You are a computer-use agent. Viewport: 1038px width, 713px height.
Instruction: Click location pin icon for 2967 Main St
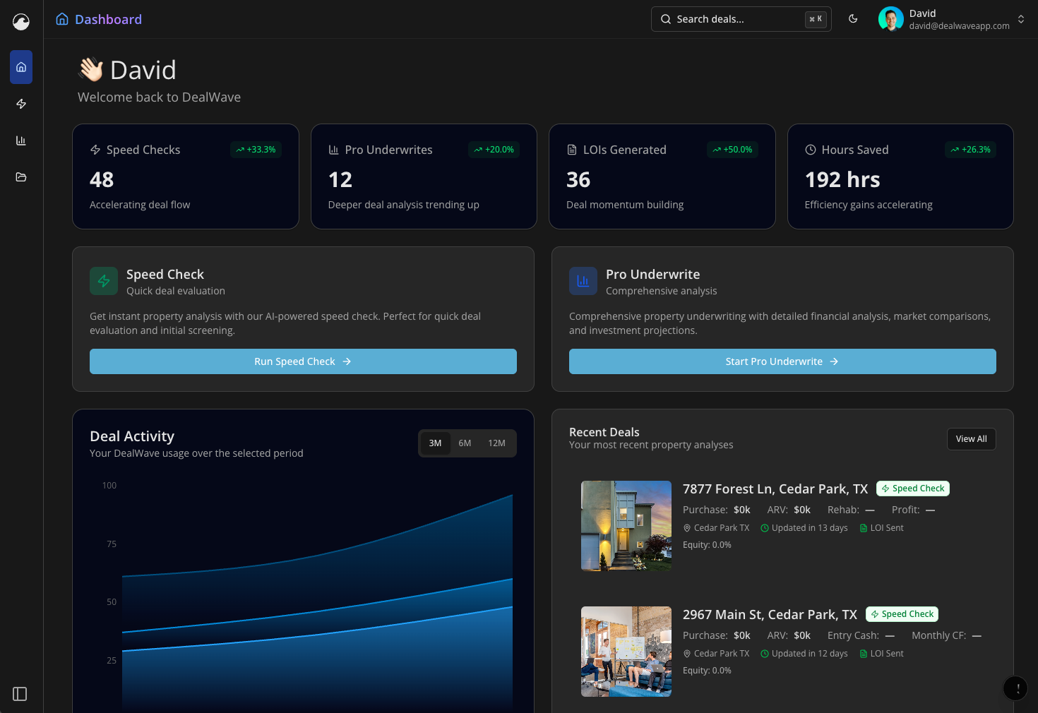click(x=687, y=654)
